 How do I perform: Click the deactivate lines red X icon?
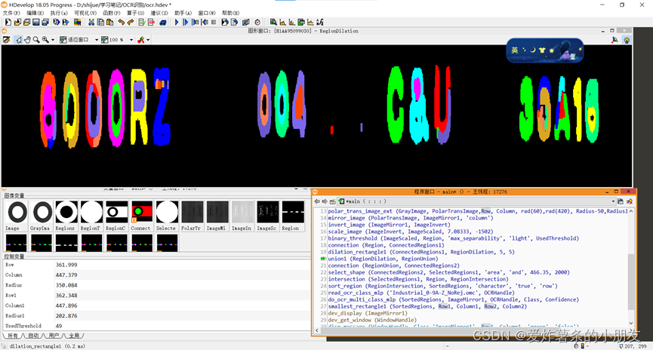click(151, 22)
